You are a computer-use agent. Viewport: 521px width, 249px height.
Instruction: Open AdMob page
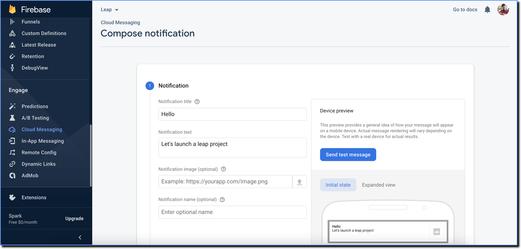[x=30, y=175]
